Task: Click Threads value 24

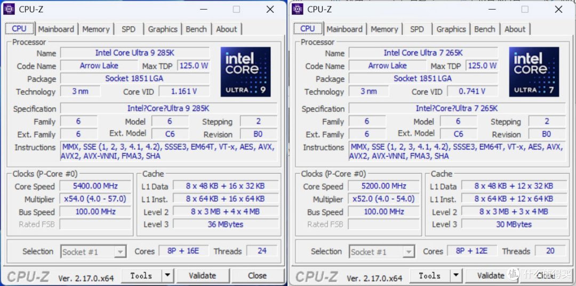Action: coord(262,251)
